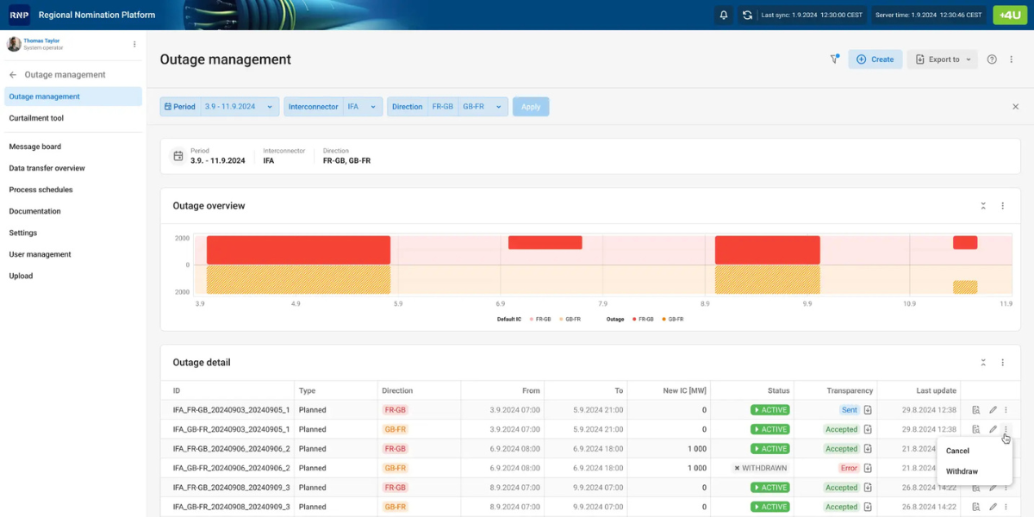Open the notifications bell
This screenshot has width=1034, height=517.
click(724, 15)
